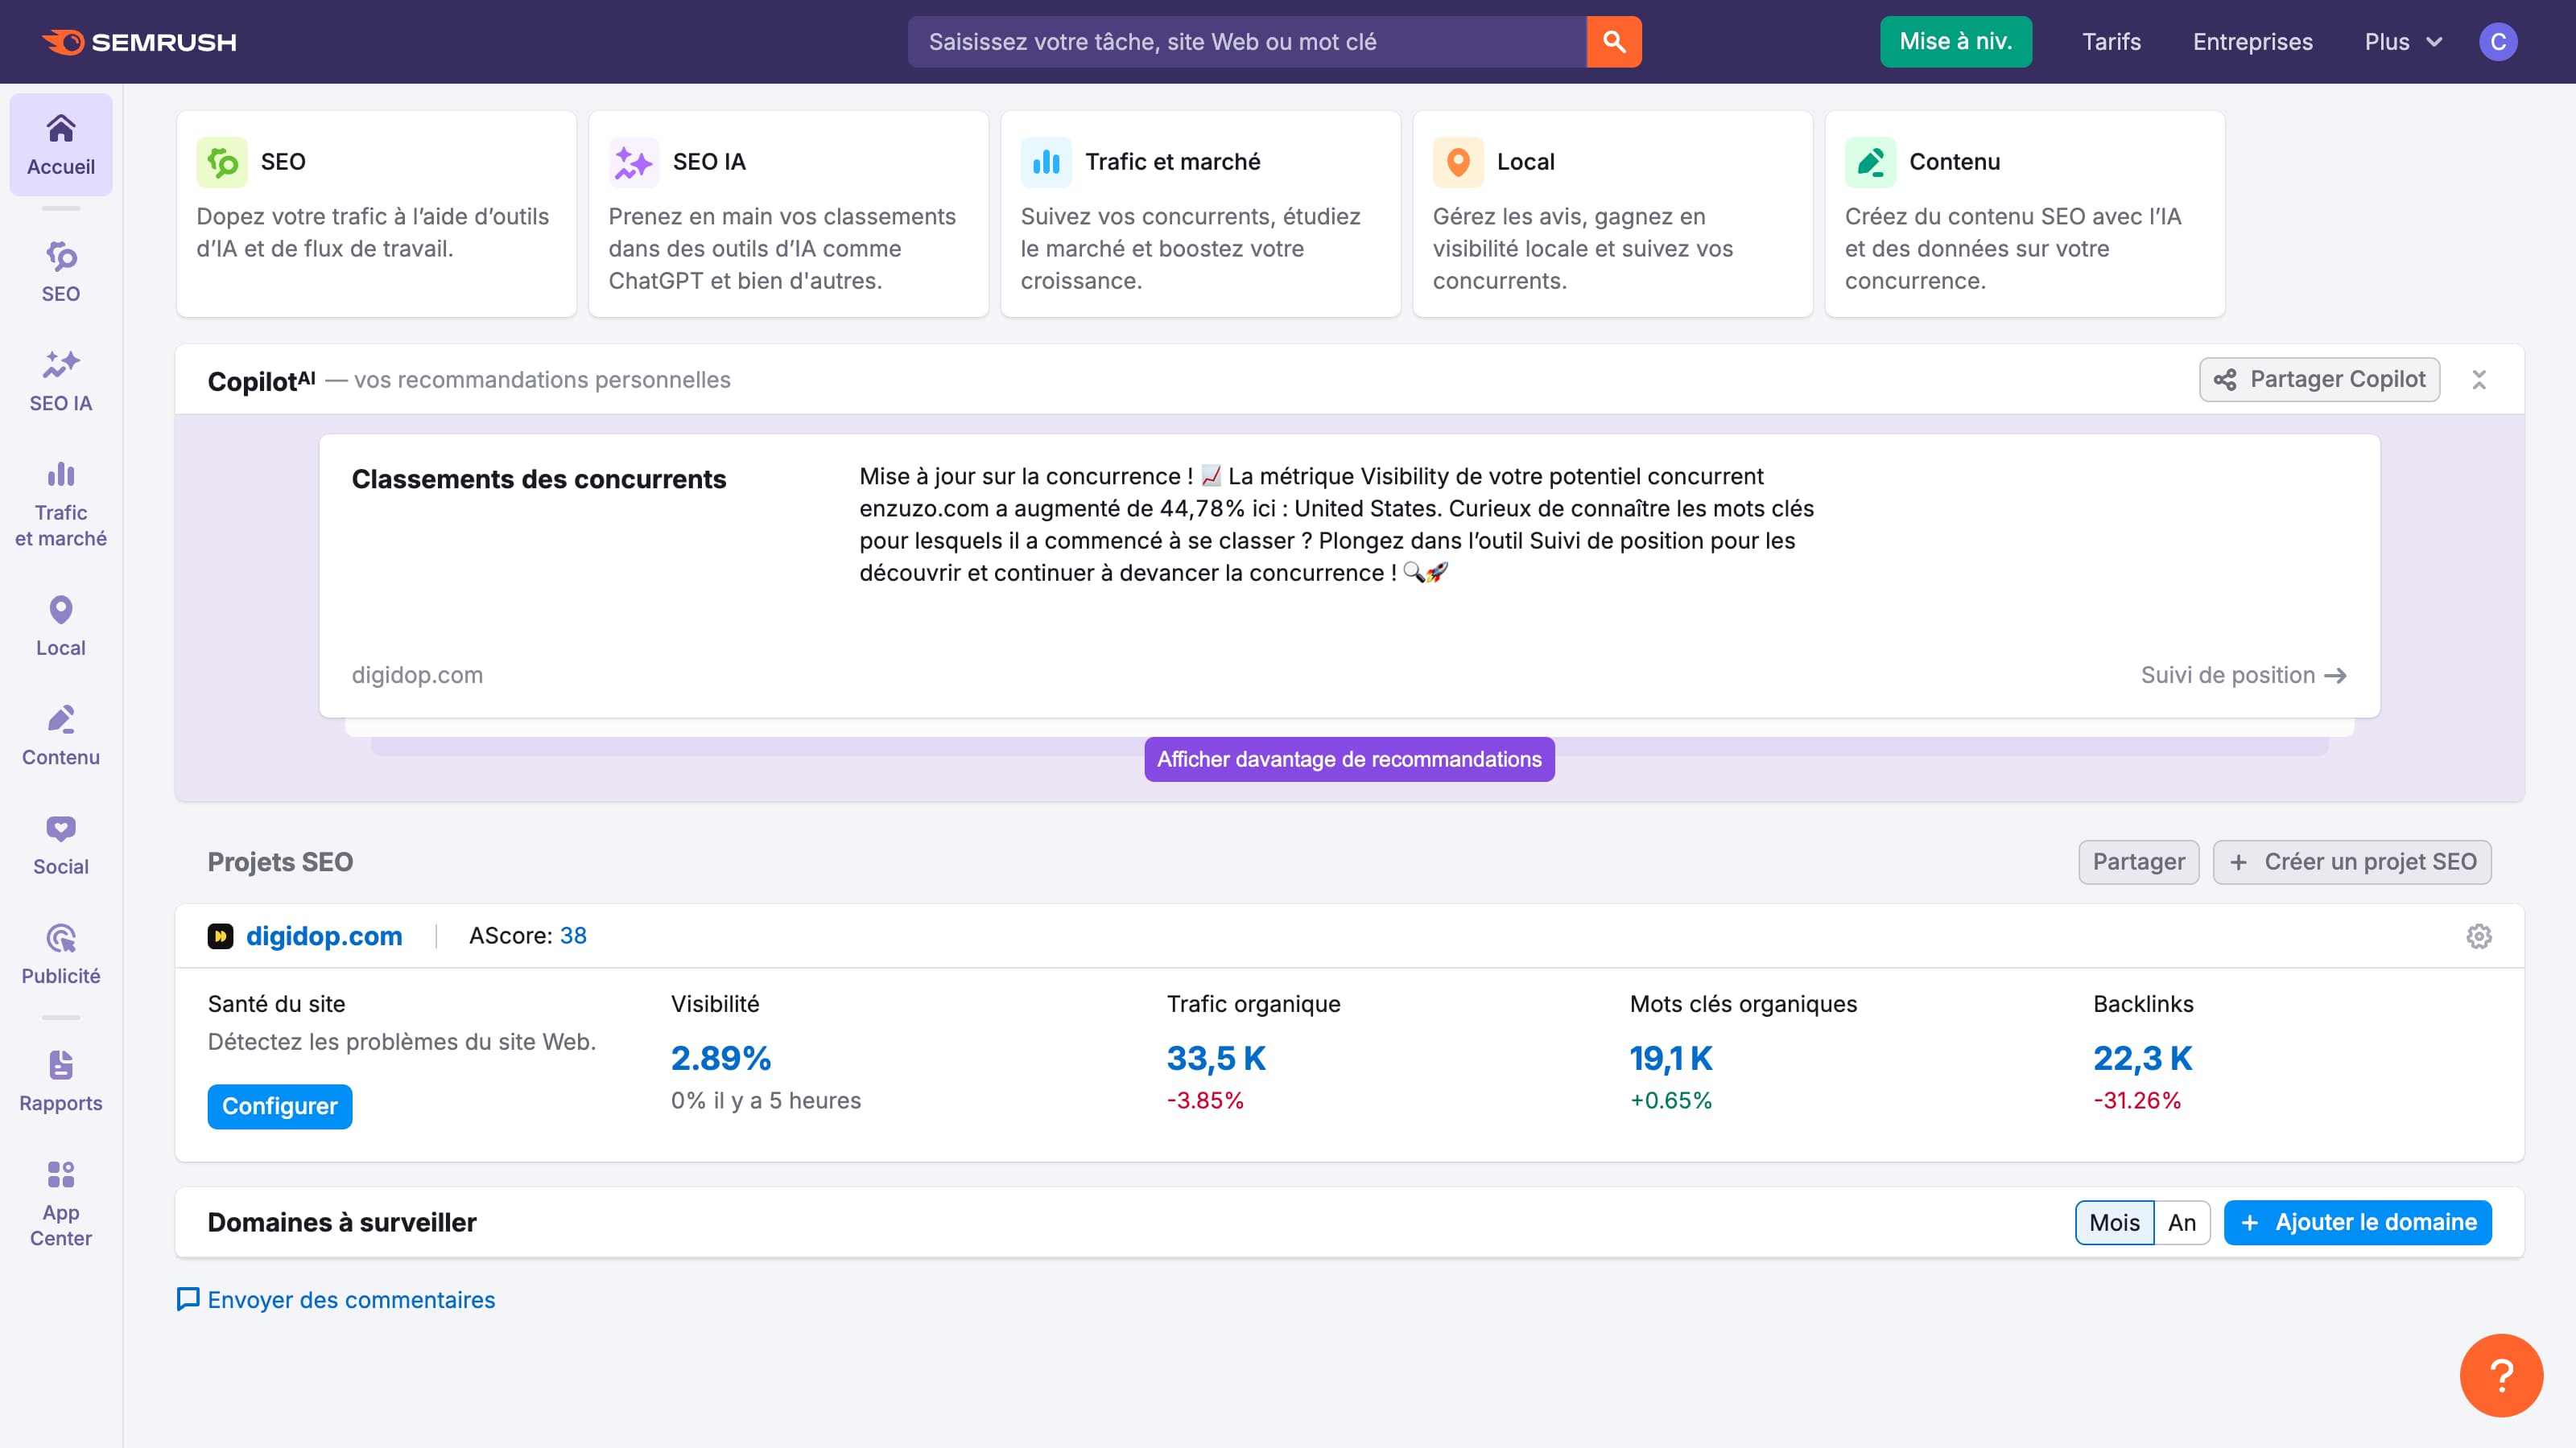Click the Configurer button
The height and width of the screenshot is (1448, 2576).
coord(279,1106)
